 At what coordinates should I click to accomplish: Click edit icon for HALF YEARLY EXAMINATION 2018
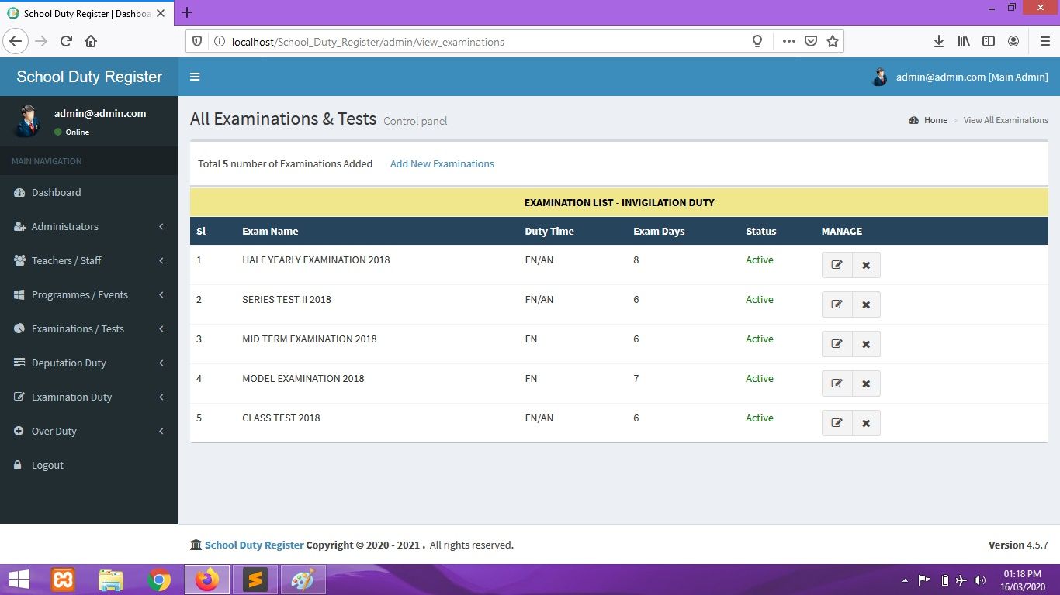pos(837,265)
